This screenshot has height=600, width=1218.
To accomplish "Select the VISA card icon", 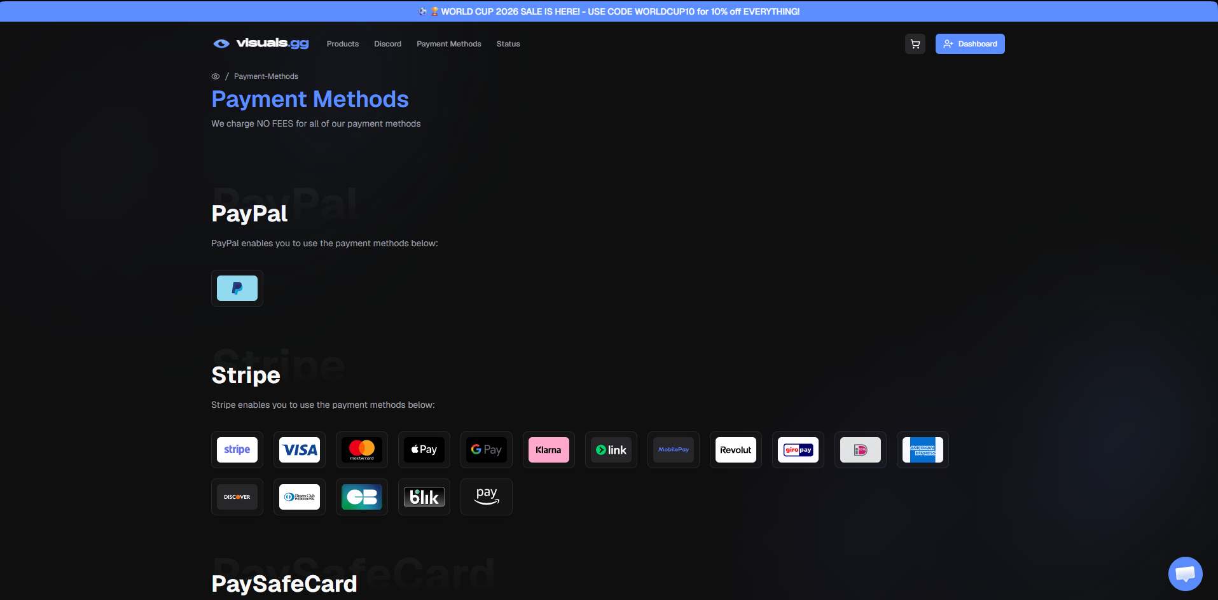I will (300, 450).
